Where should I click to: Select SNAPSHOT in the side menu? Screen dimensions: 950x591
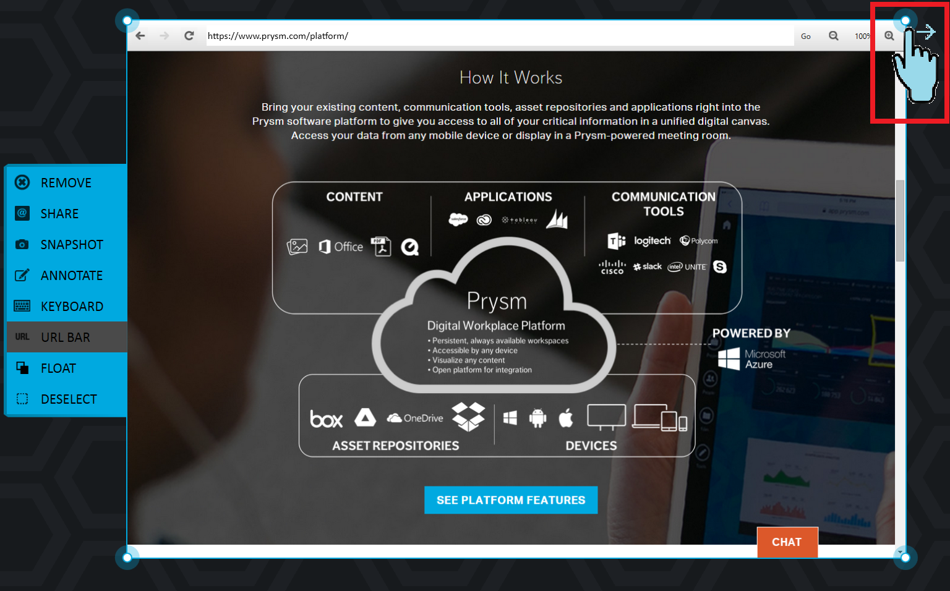67,244
